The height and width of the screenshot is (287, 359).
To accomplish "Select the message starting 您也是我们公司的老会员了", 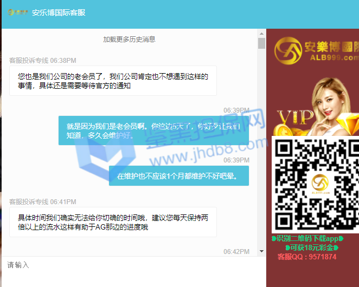I will point(113,81).
